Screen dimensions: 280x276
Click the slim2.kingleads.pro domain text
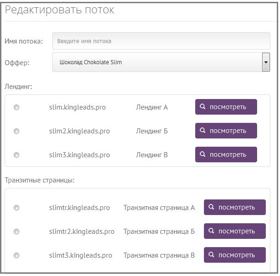[x=79, y=131]
